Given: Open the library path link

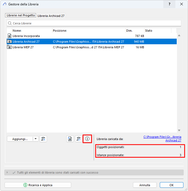Looking at the screenshot, I should click(162, 139).
